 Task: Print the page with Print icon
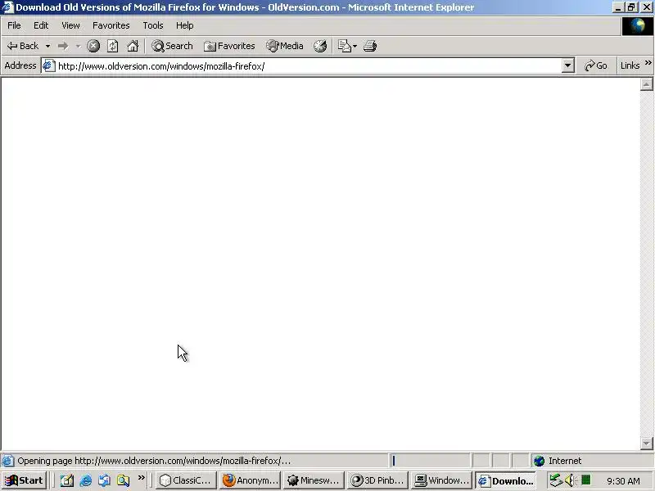coord(370,46)
